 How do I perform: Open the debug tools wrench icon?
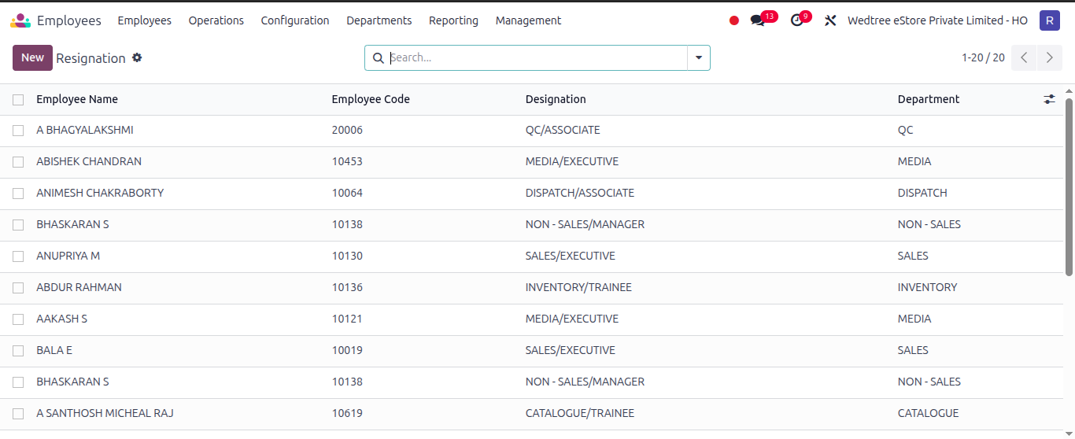pyautogui.click(x=830, y=20)
